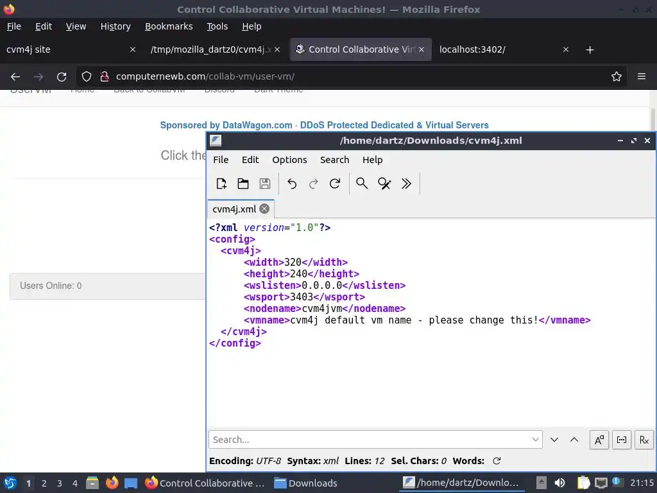The width and height of the screenshot is (657, 493).
Task: Switch to the localhost:3402 tab
Action: [x=504, y=49]
